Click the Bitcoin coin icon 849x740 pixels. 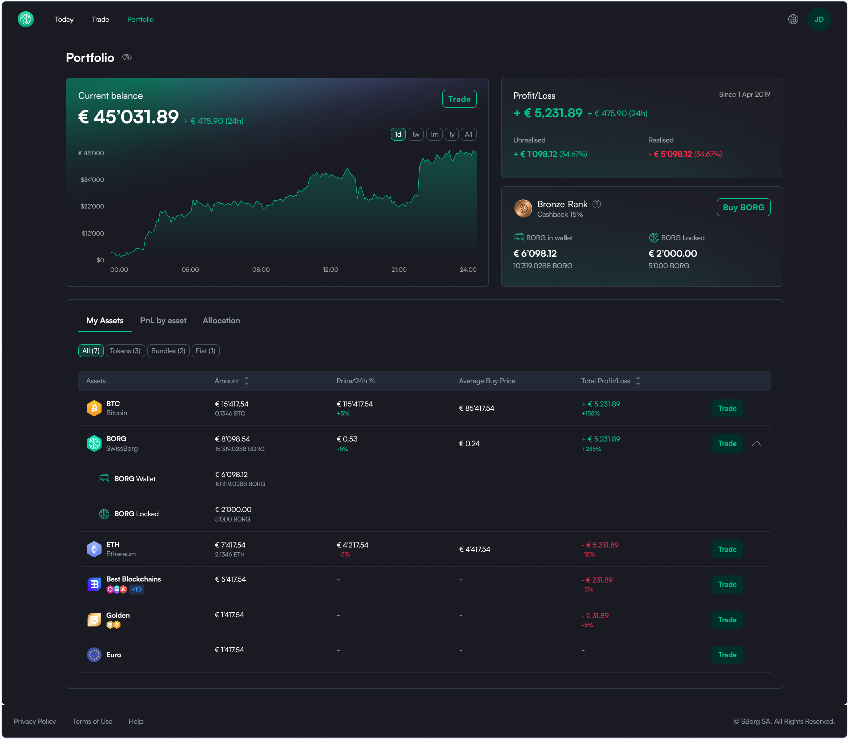pyautogui.click(x=94, y=408)
